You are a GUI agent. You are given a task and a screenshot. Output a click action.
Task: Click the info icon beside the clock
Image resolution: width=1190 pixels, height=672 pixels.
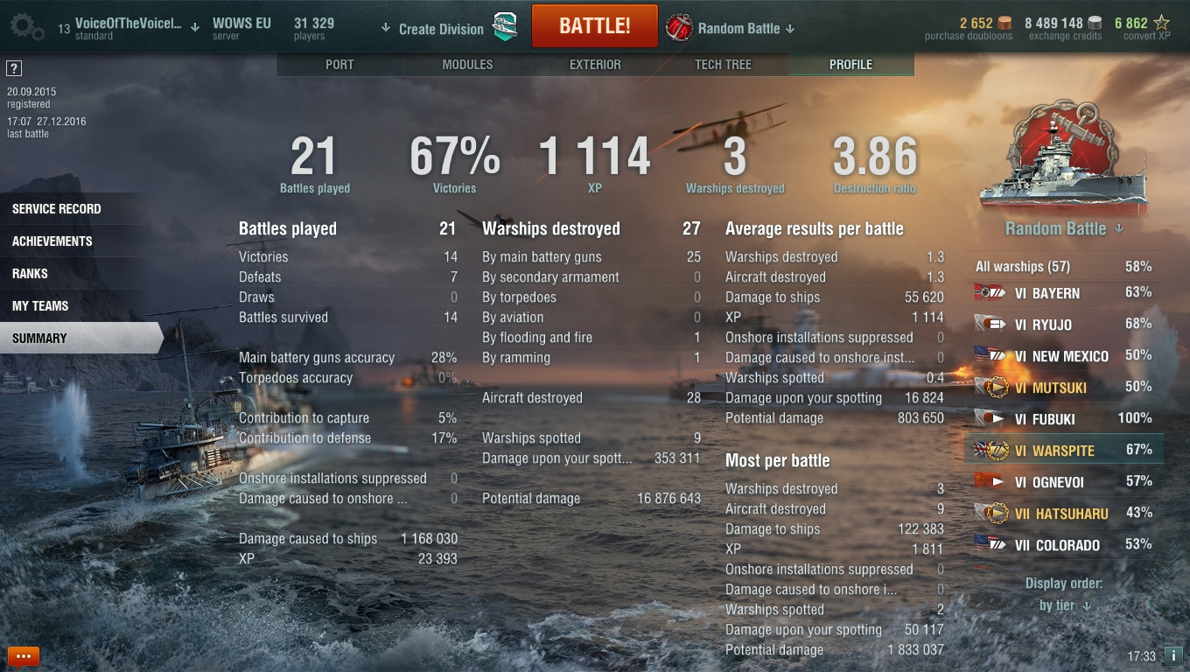(1173, 655)
